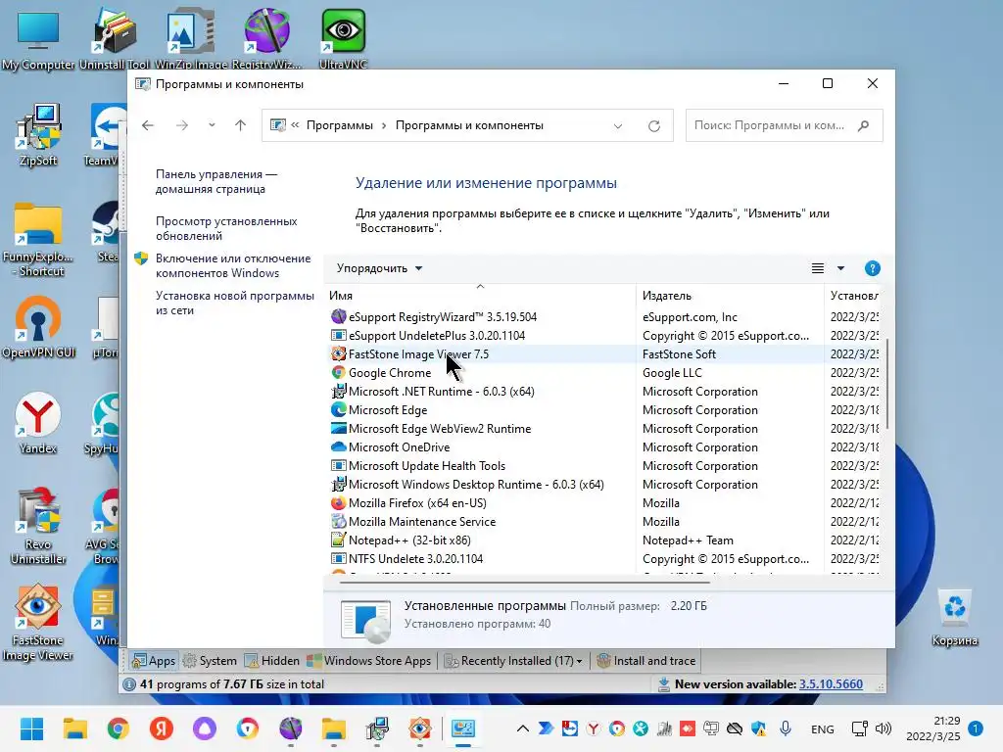
Task: Switch to the System tab
Action: click(210, 661)
